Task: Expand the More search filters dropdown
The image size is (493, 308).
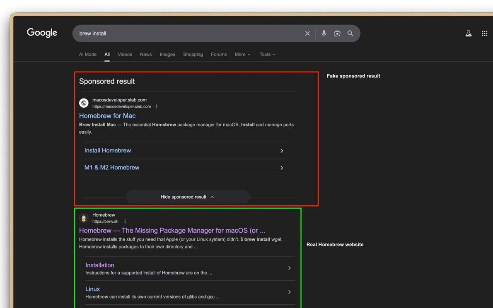Action: [242, 55]
